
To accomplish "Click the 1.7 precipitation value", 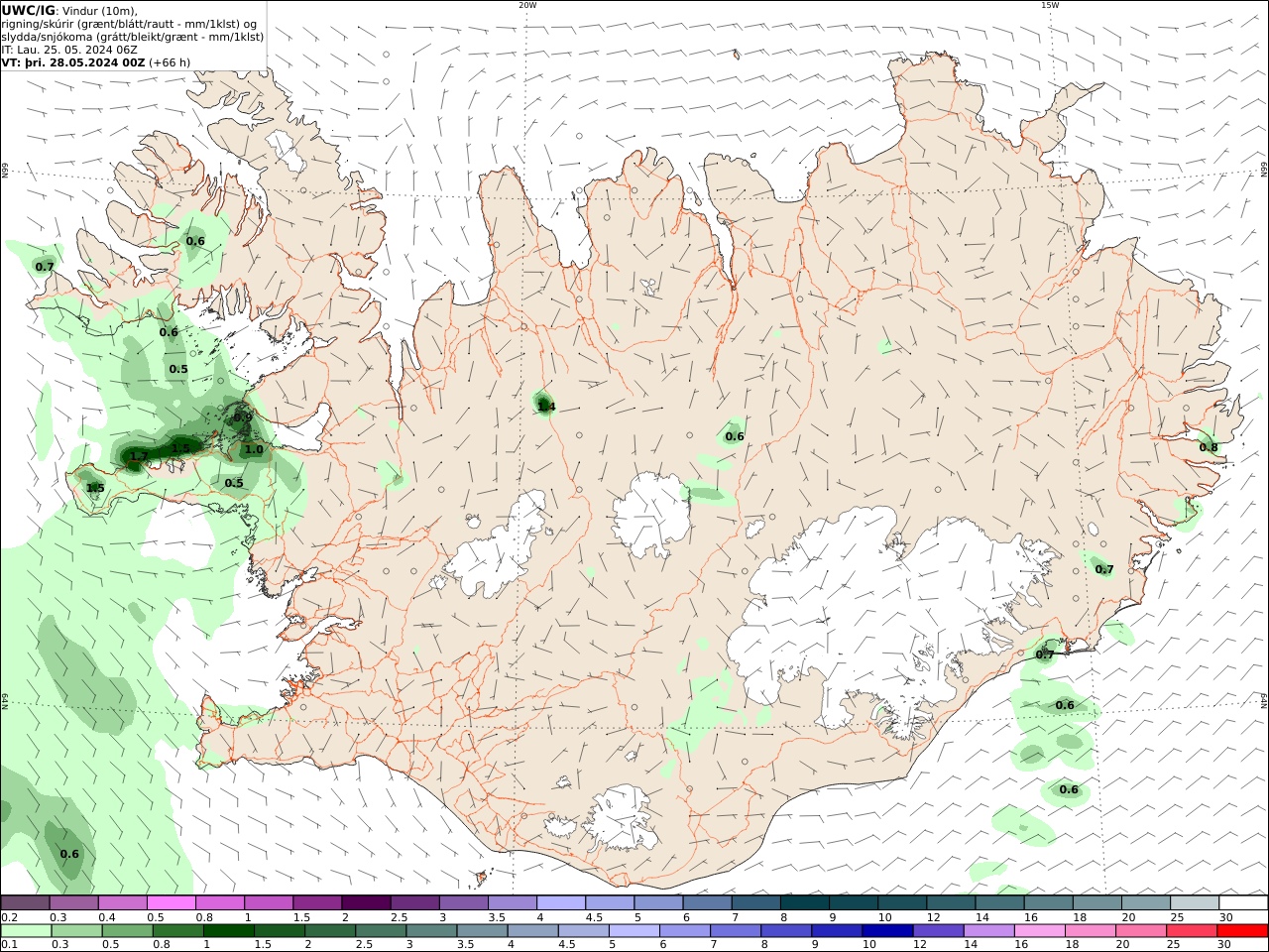I will click(x=139, y=456).
